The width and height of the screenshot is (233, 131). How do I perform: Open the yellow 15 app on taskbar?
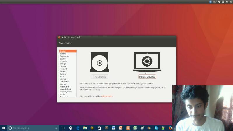point(92,128)
